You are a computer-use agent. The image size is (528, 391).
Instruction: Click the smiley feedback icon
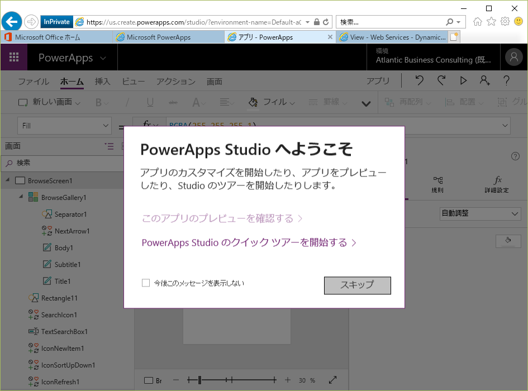519,22
